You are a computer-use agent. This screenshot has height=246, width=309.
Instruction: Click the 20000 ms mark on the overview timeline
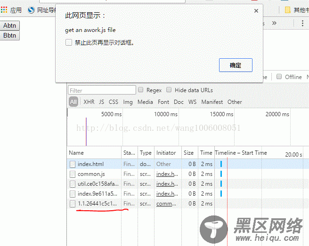(x=277, y=114)
